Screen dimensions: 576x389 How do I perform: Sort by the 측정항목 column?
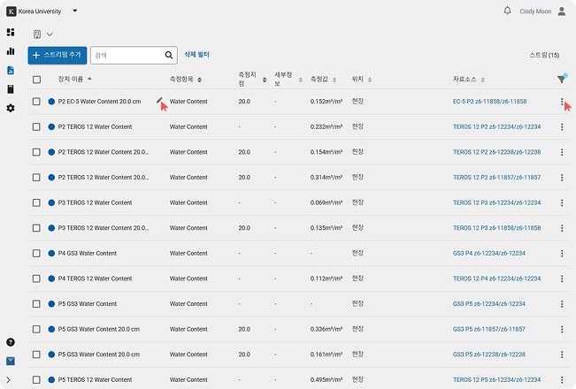[x=186, y=80]
